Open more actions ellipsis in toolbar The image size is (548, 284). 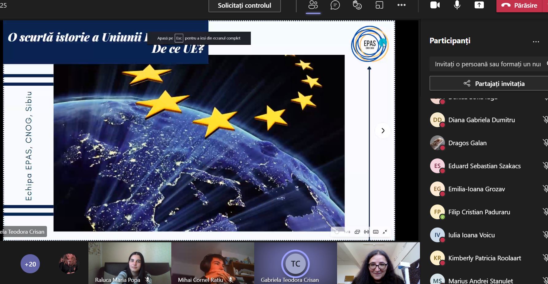pyautogui.click(x=401, y=5)
